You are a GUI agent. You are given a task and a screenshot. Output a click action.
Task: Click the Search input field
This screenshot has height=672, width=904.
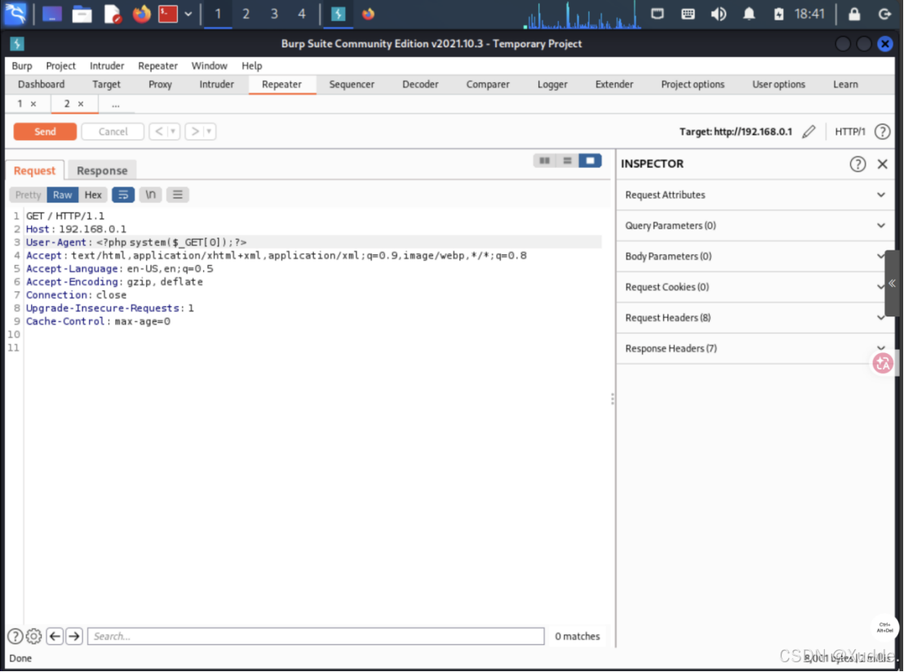click(x=316, y=636)
